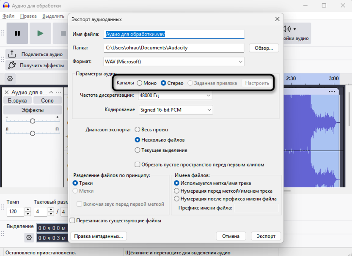352x256 pixels.
Task: Open selection toolbar gear settings
Action: (x=29, y=237)
